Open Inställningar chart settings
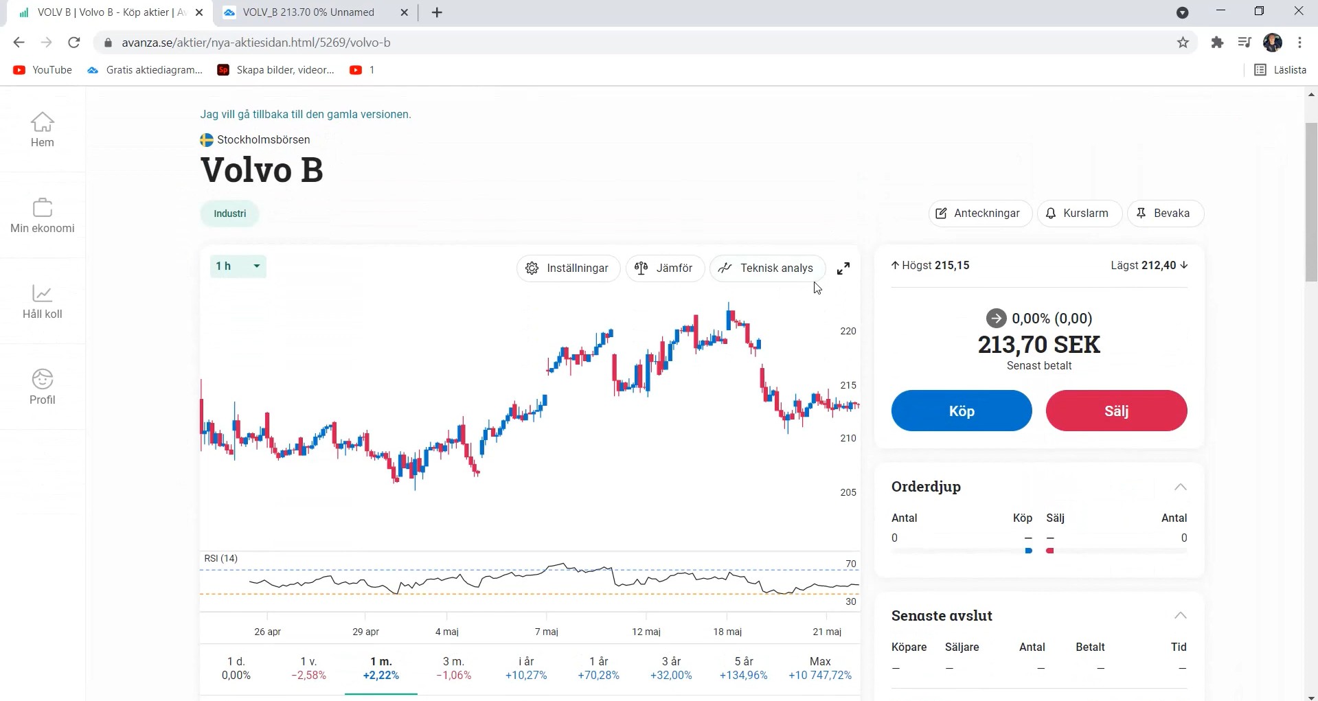 pos(568,268)
